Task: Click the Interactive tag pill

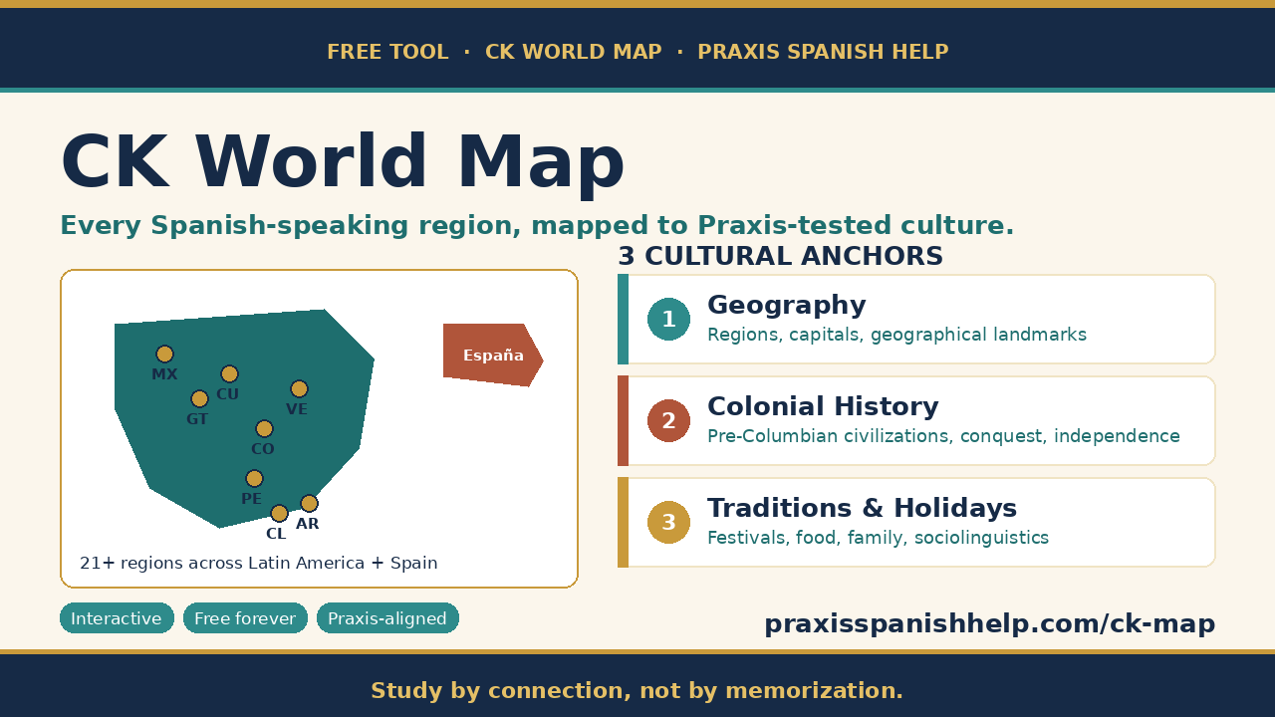Action: (x=117, y=618)
